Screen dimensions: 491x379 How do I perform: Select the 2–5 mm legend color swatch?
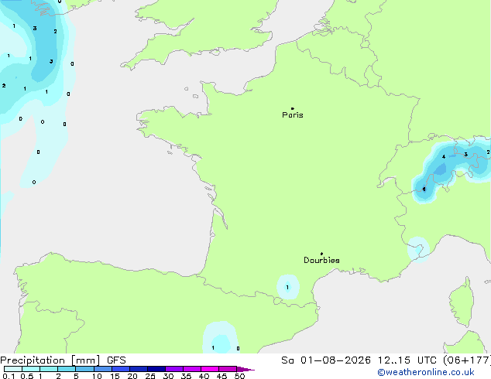(67, 369)
